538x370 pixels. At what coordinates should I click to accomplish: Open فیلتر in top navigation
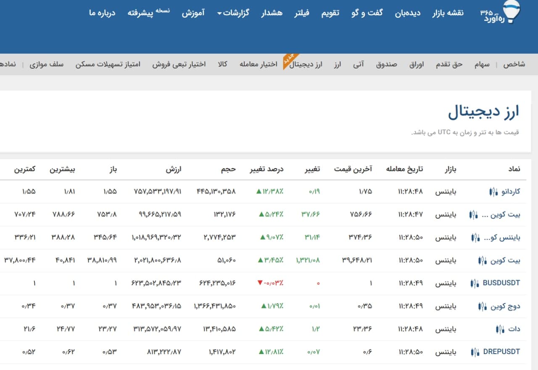(x=302, y=13)
